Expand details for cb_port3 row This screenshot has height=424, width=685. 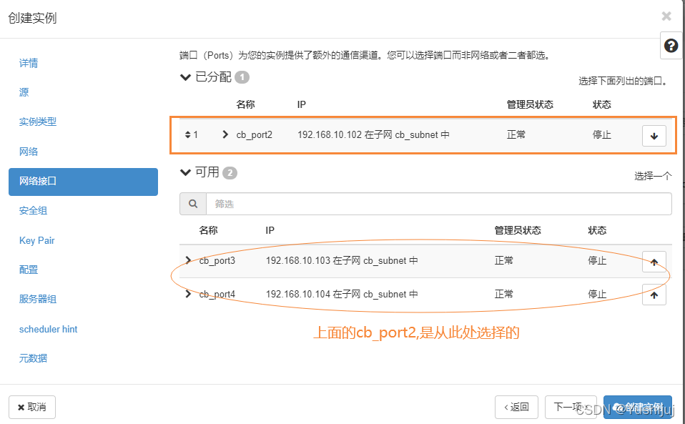187,260
